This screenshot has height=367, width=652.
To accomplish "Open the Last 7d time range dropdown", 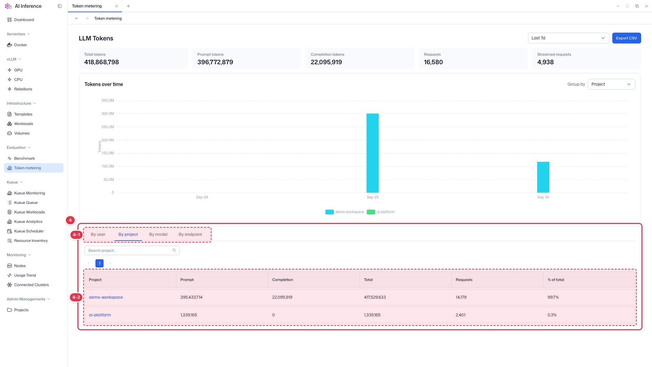I will (568, 38).
